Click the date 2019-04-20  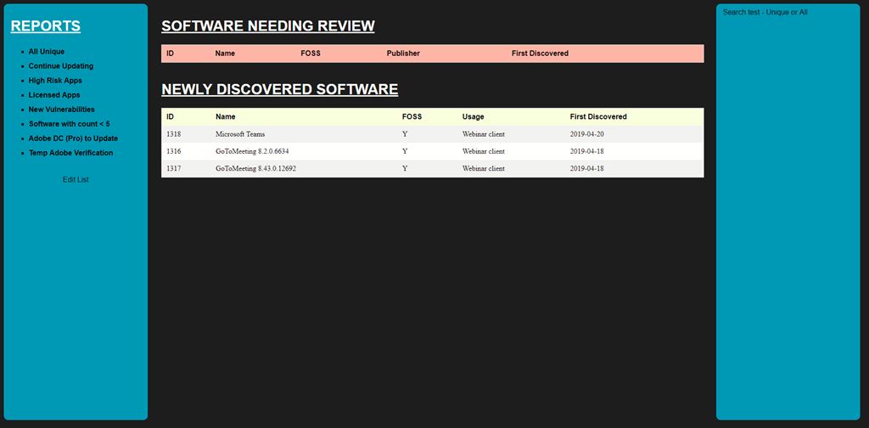pyautogui.click(x=586, y=134)
